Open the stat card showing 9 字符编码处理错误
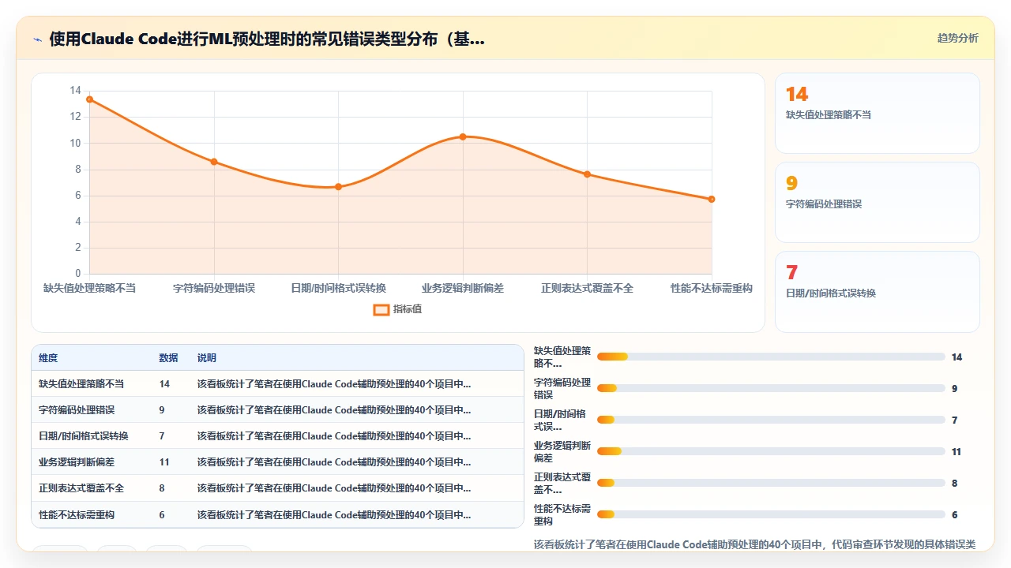This screenshot has width=1011, height=568. coord(878,202)
